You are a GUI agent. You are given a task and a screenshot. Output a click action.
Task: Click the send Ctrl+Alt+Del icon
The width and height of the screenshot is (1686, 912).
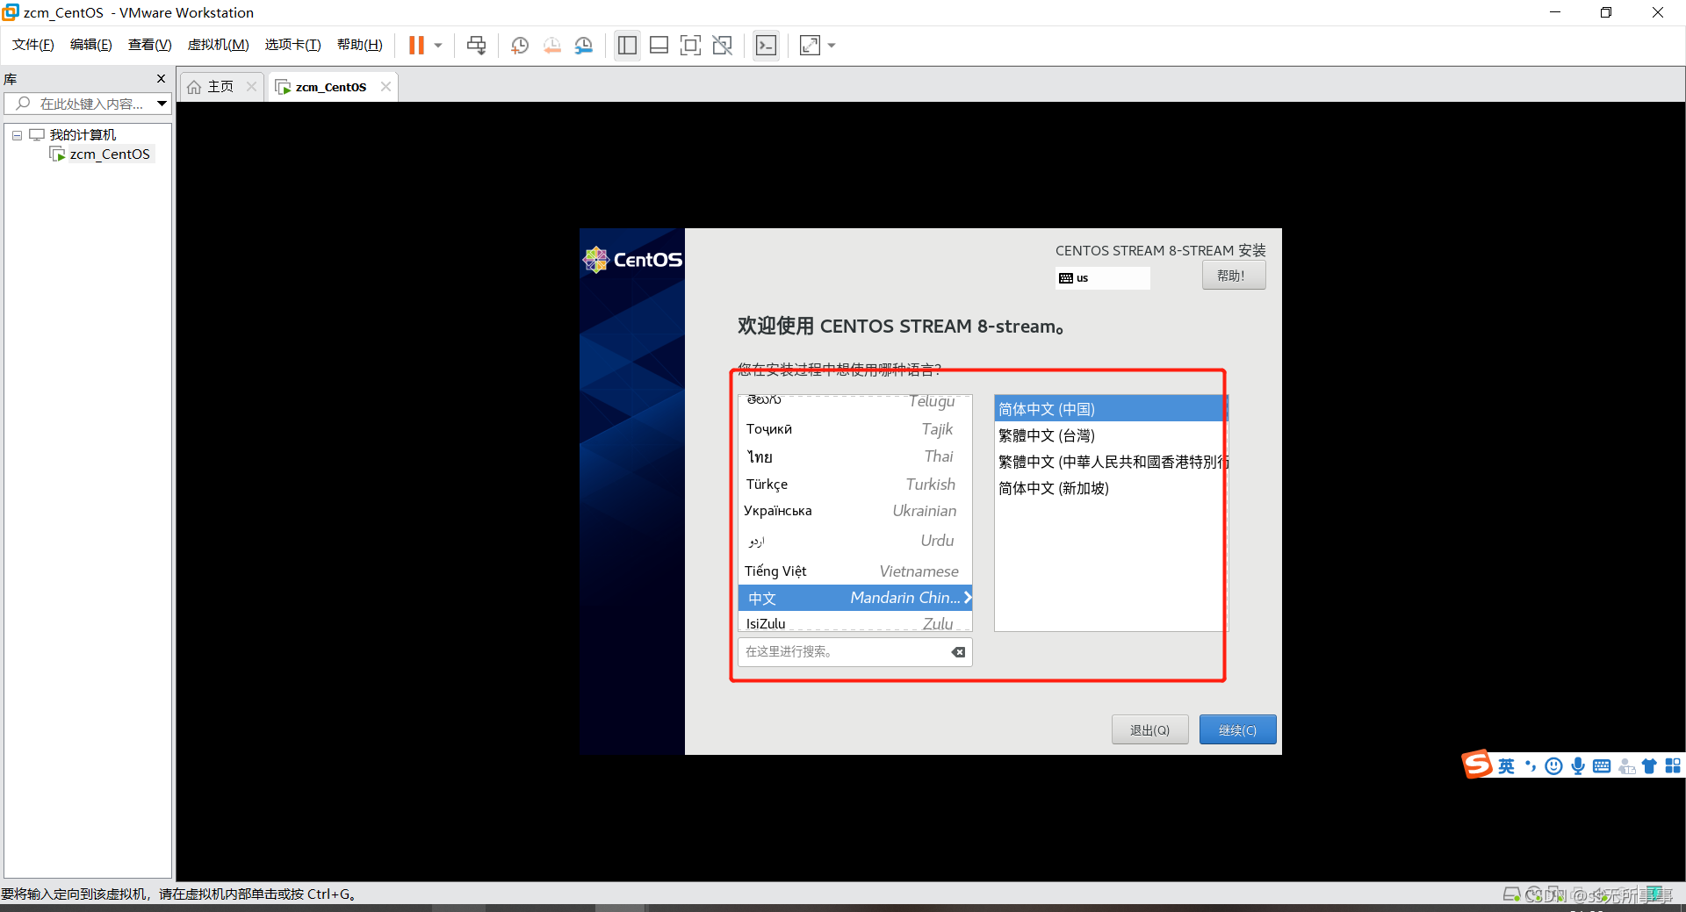pos(476,46)
